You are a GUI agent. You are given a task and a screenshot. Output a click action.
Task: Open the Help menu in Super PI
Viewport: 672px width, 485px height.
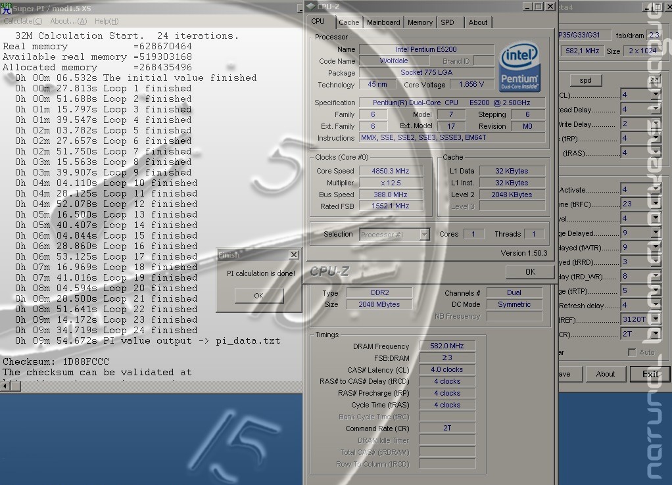pos(107,21)
